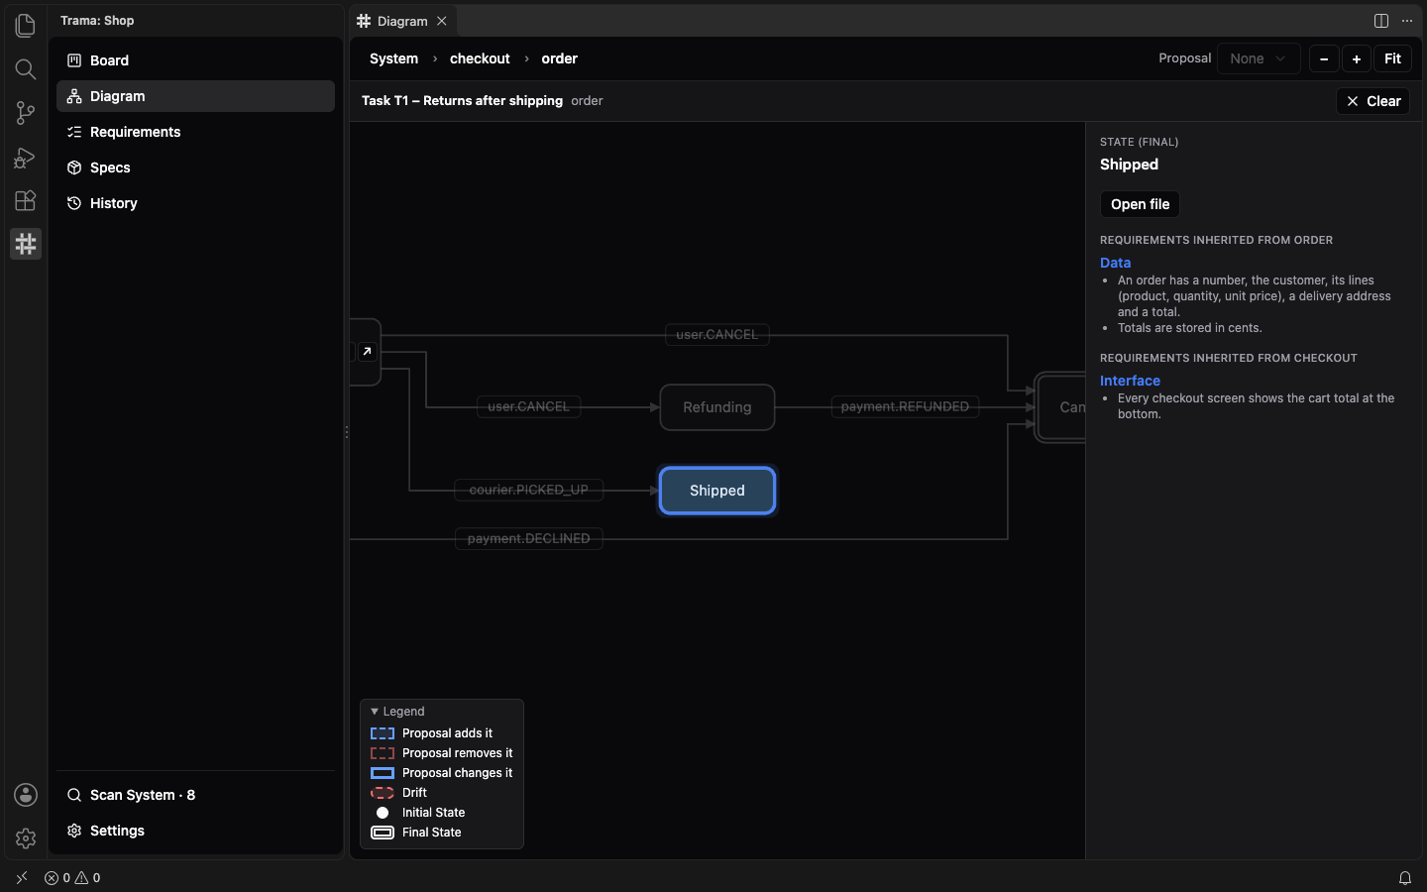Open Source Control icon in activity bar
1427x892 pixels.
pos(26,113)
